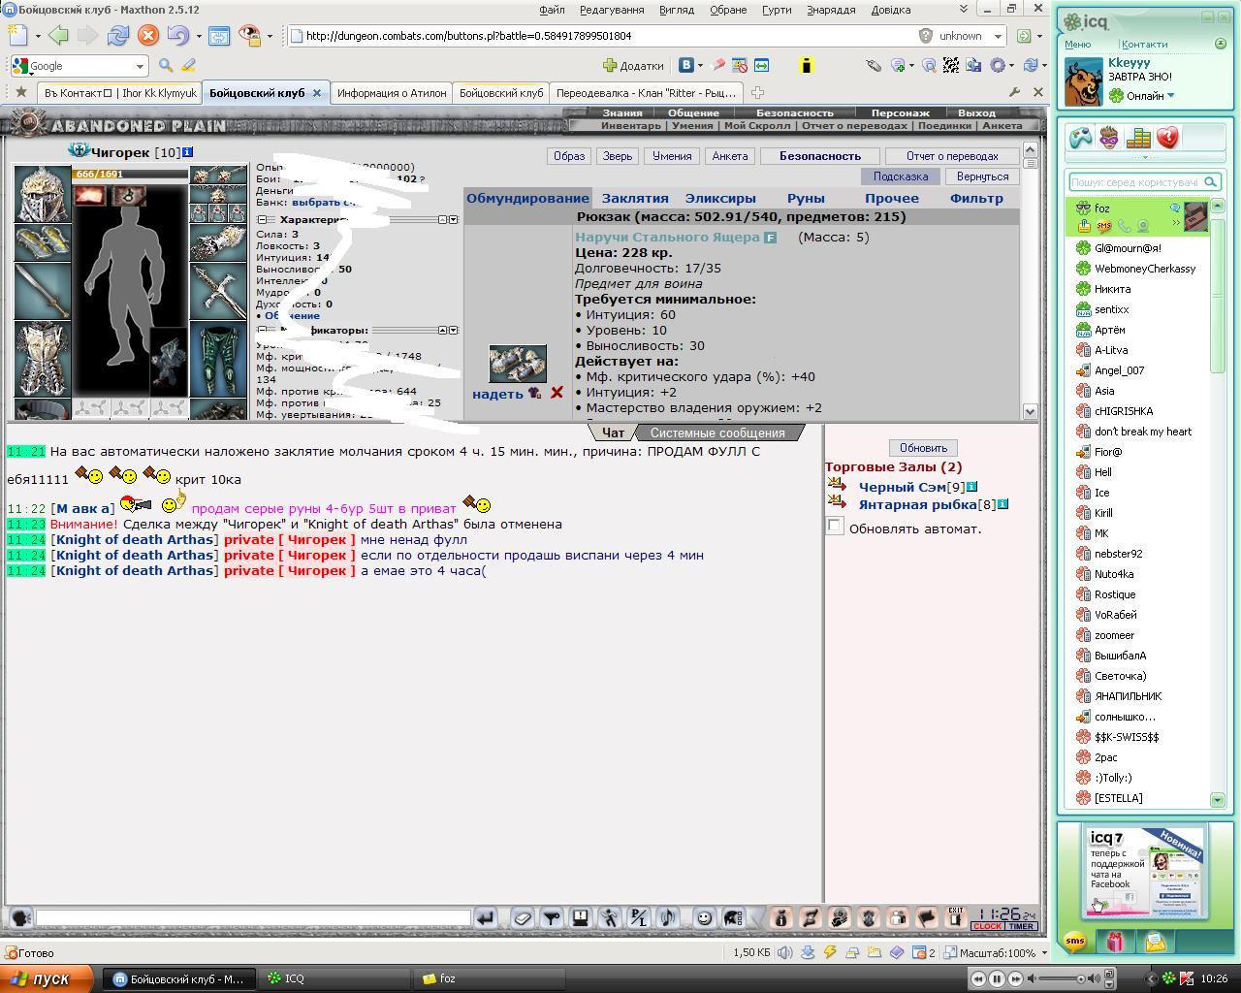Click the Undo closed tab icon
Image resolution: width=1241 pixels, height=993 pixels.
177,36
